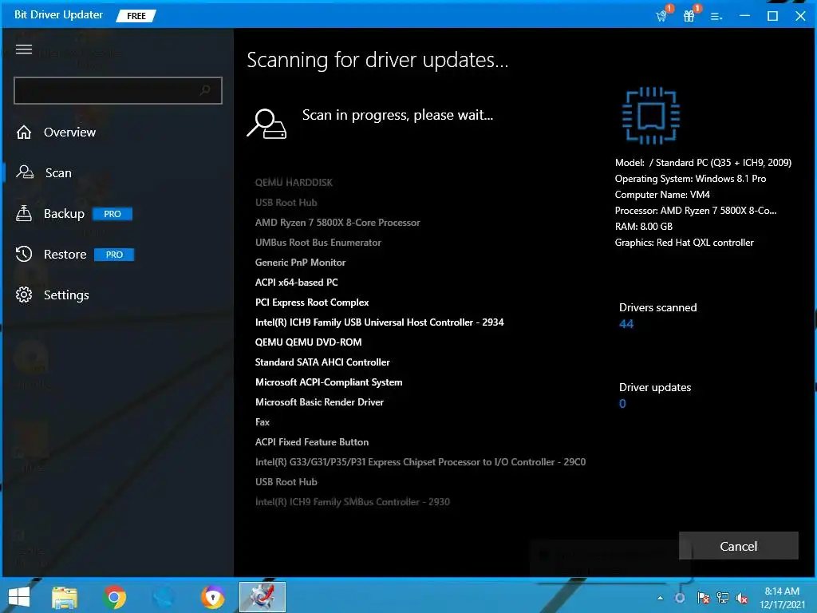Open the taskbar clock showing 8:14 AM
This screenshot has height=613, width=817.
[x=782, y=598]
